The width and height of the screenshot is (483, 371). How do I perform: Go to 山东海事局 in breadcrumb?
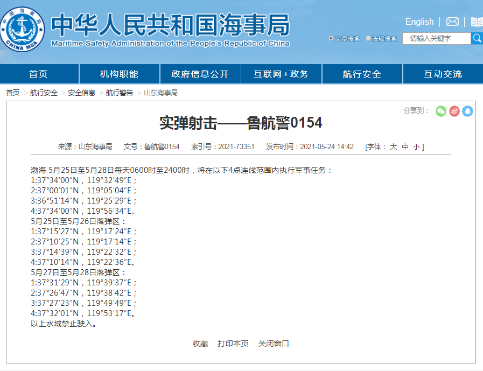pyautogui.click(x=161, y=93)
